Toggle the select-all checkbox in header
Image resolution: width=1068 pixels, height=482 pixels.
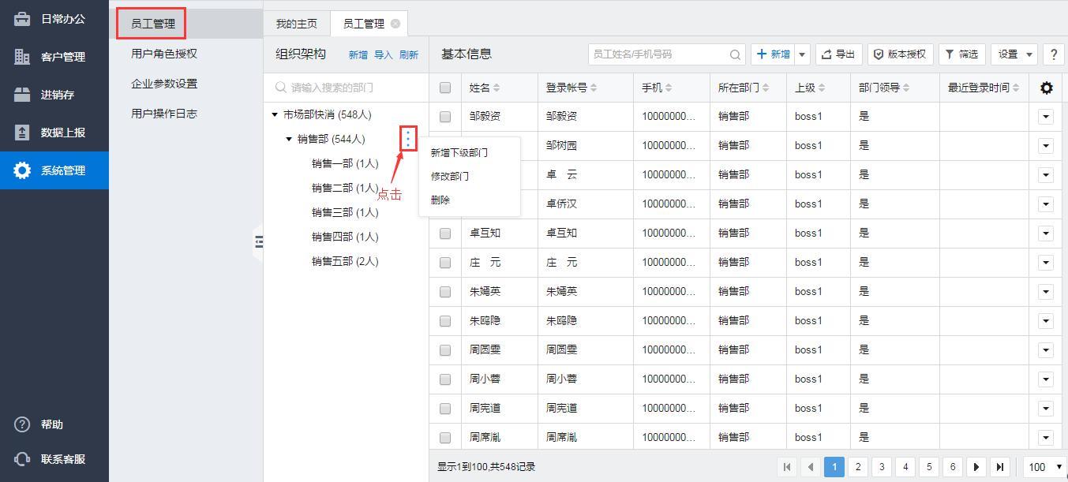tap(445, 88)
